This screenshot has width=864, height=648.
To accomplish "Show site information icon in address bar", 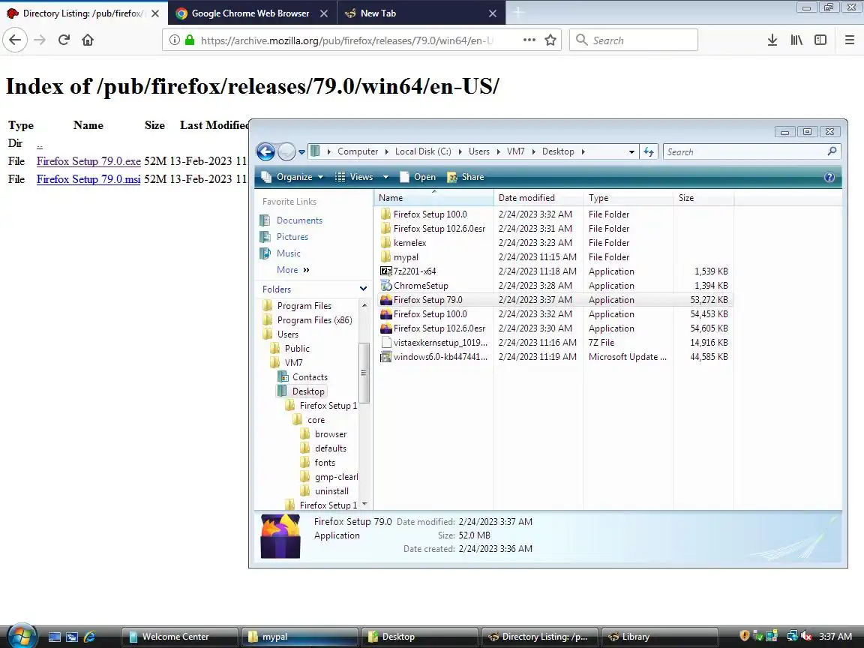I will [x=174, y=40].
